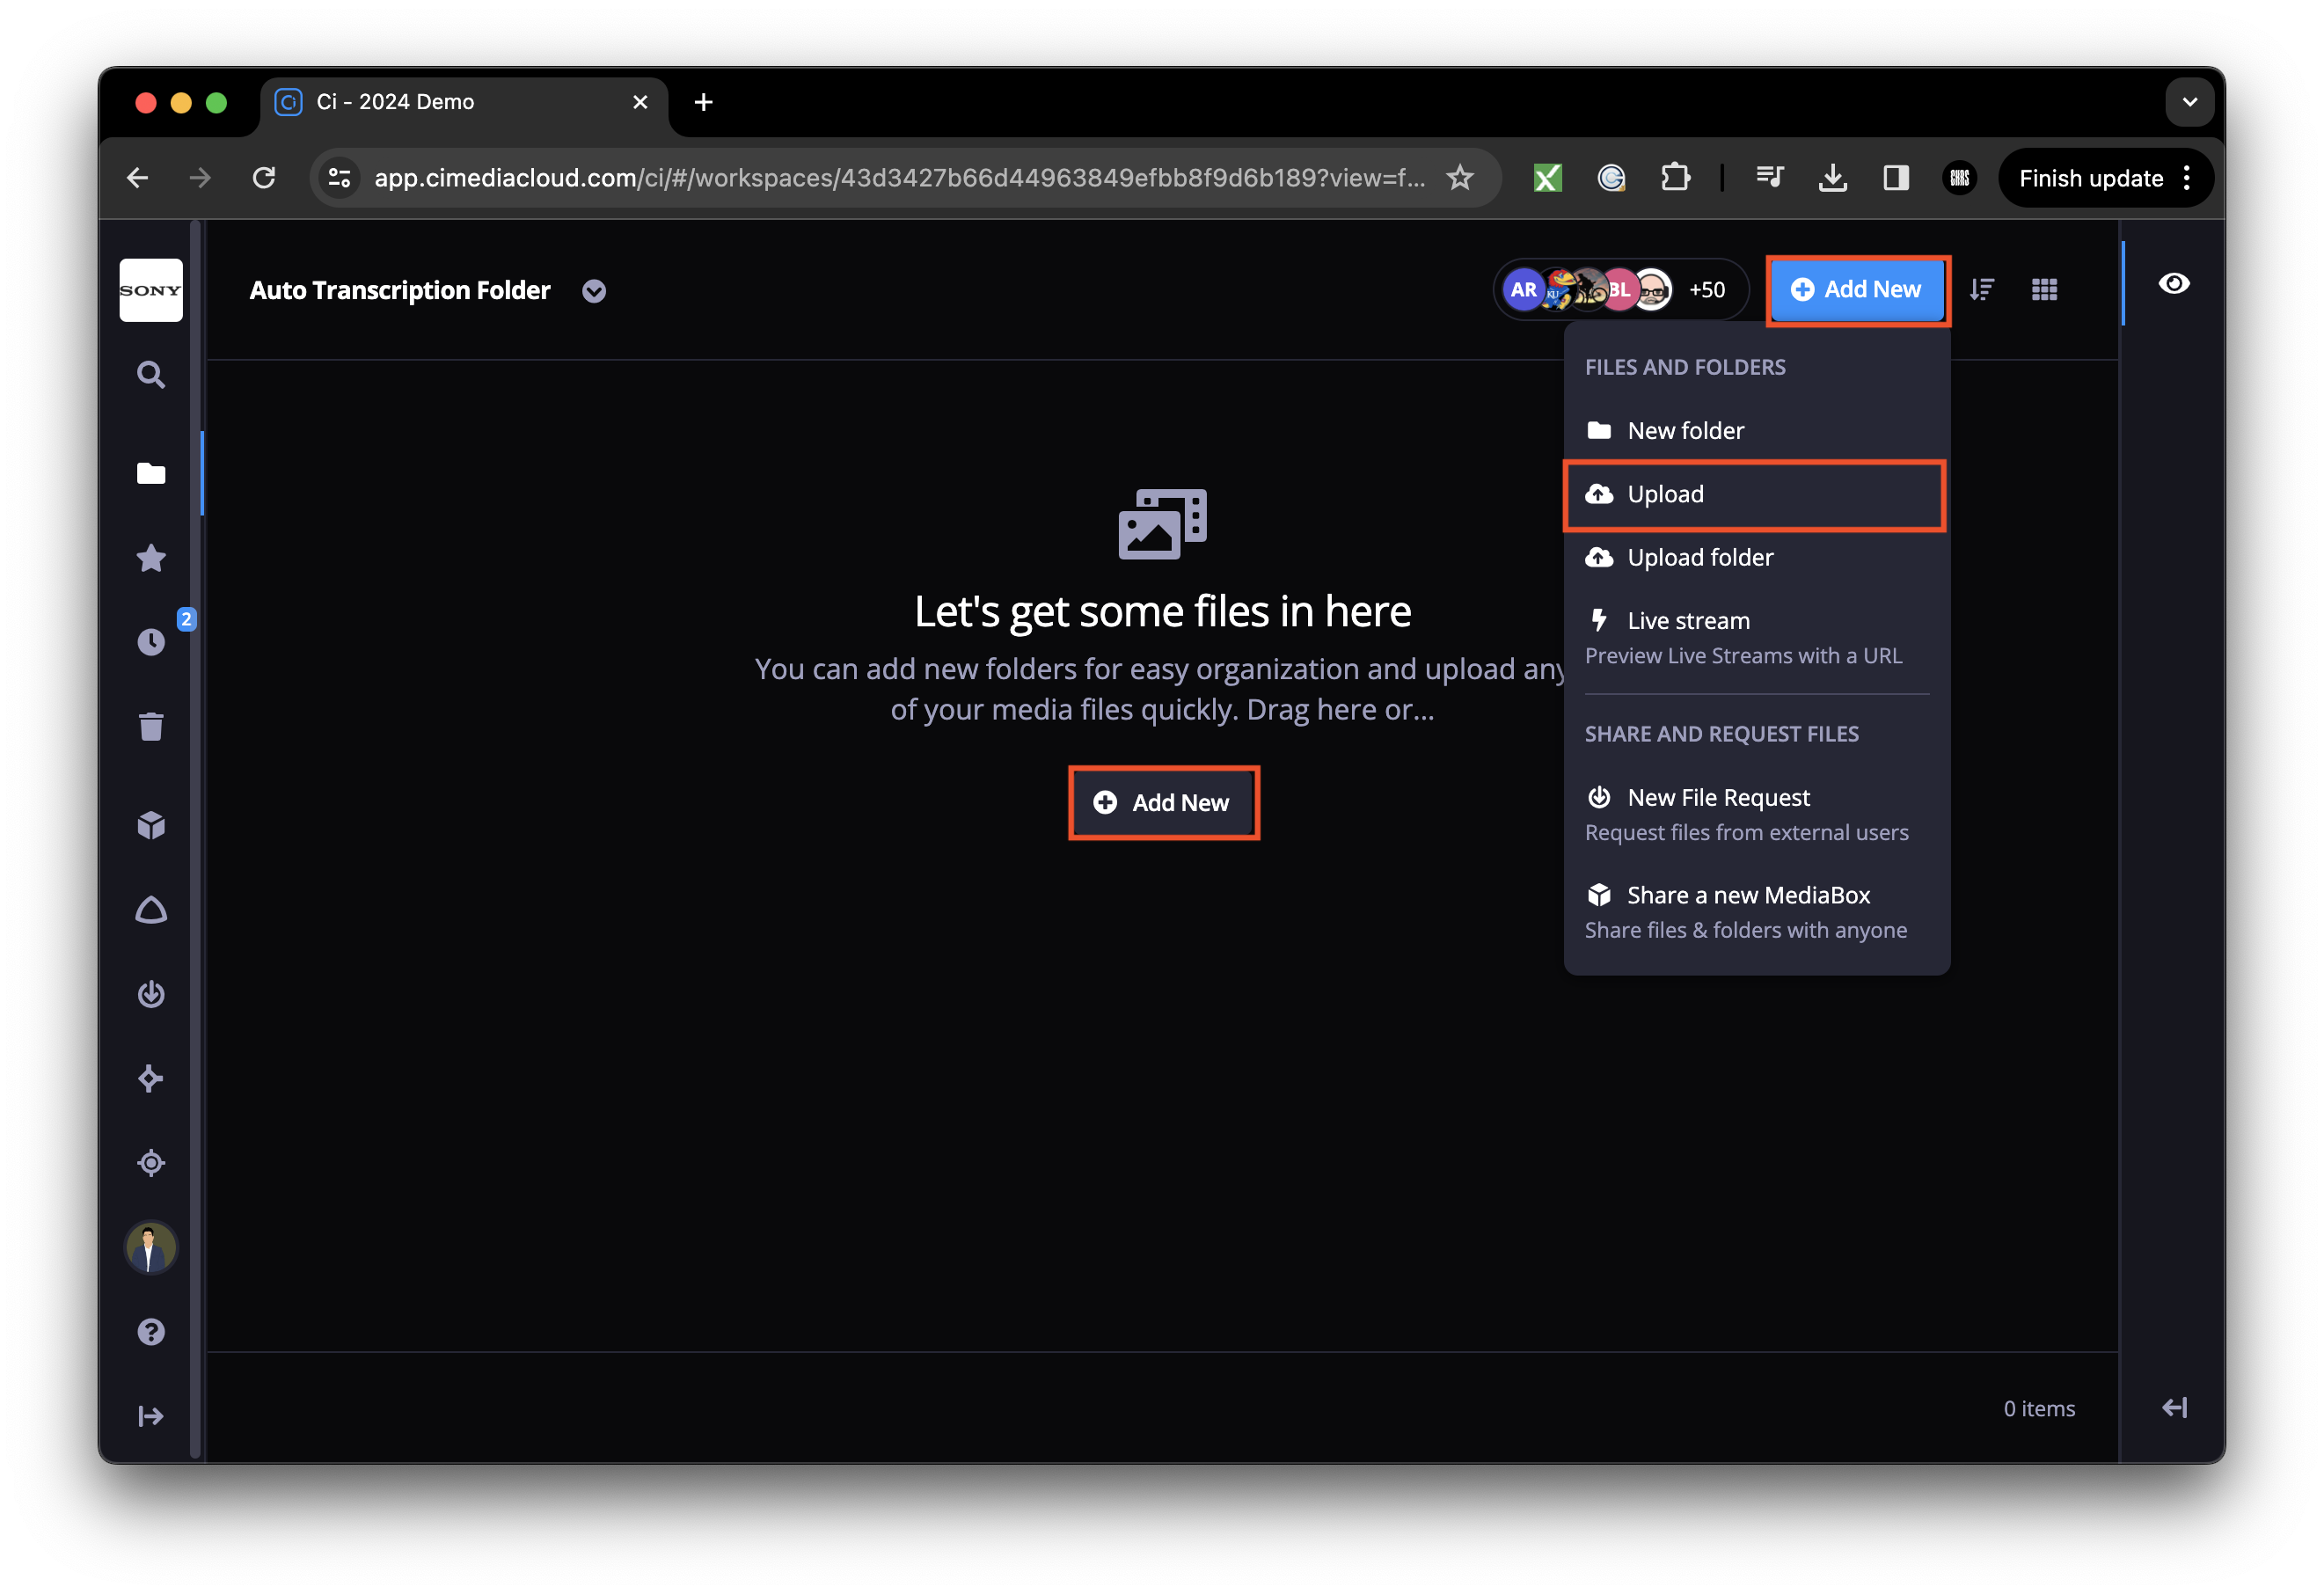This screenshot has height=1594, width=2324.
Task: Toggle the sort order control
Action: click(x=1982, y=289)
